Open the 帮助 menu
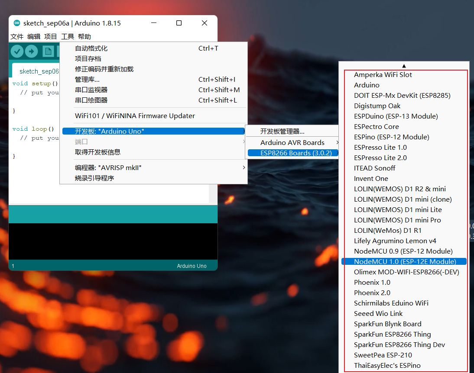The width and height of the screenshot is (474, 373). click(x=84, y=36)
